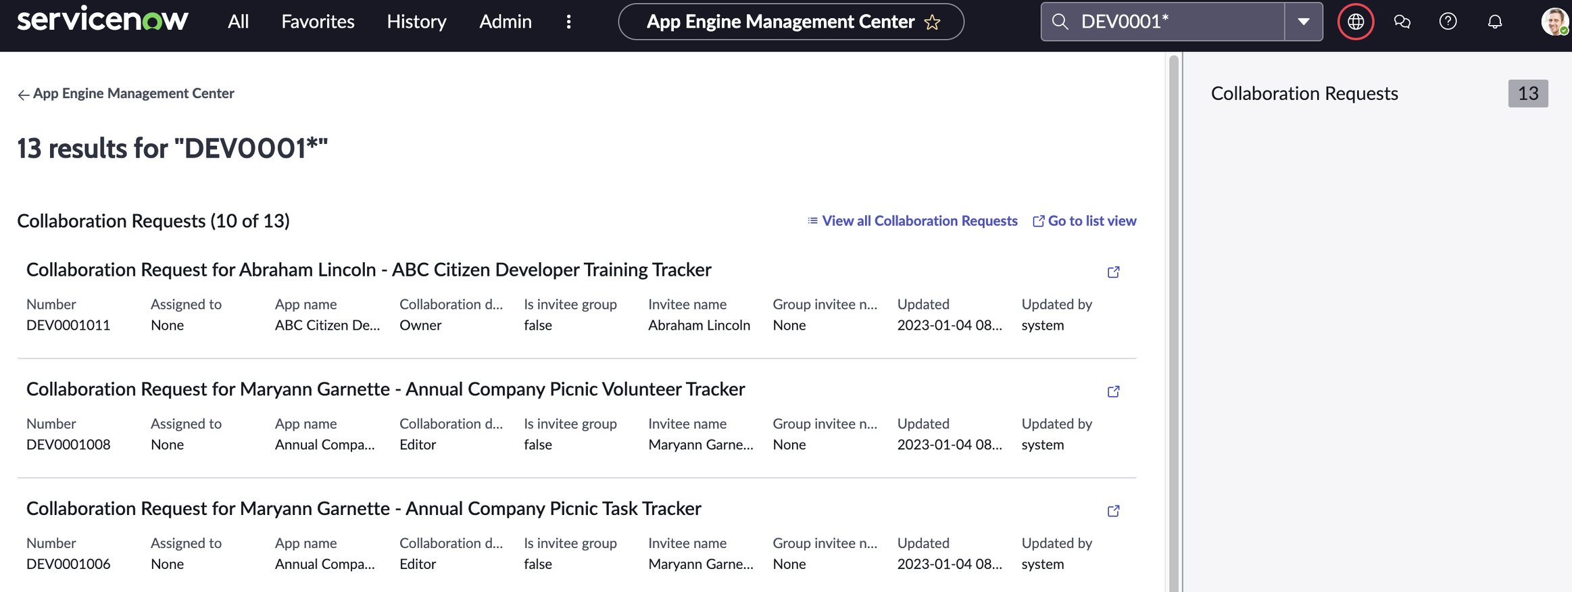Expand the search options dropdown arrow
1572x592 pixels.
[x=1304, y=22]
